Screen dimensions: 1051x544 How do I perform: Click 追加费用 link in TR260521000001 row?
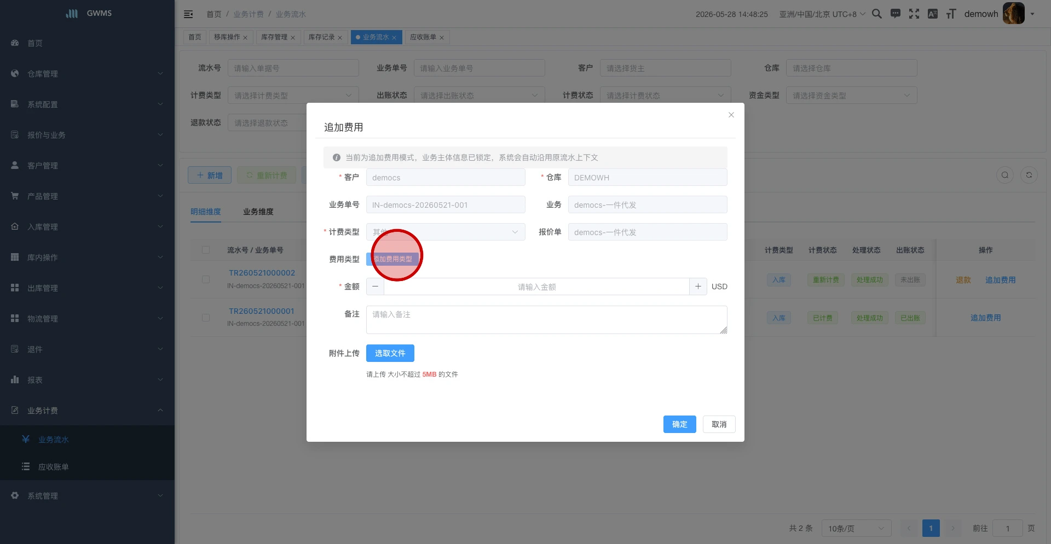click(986, 318)
